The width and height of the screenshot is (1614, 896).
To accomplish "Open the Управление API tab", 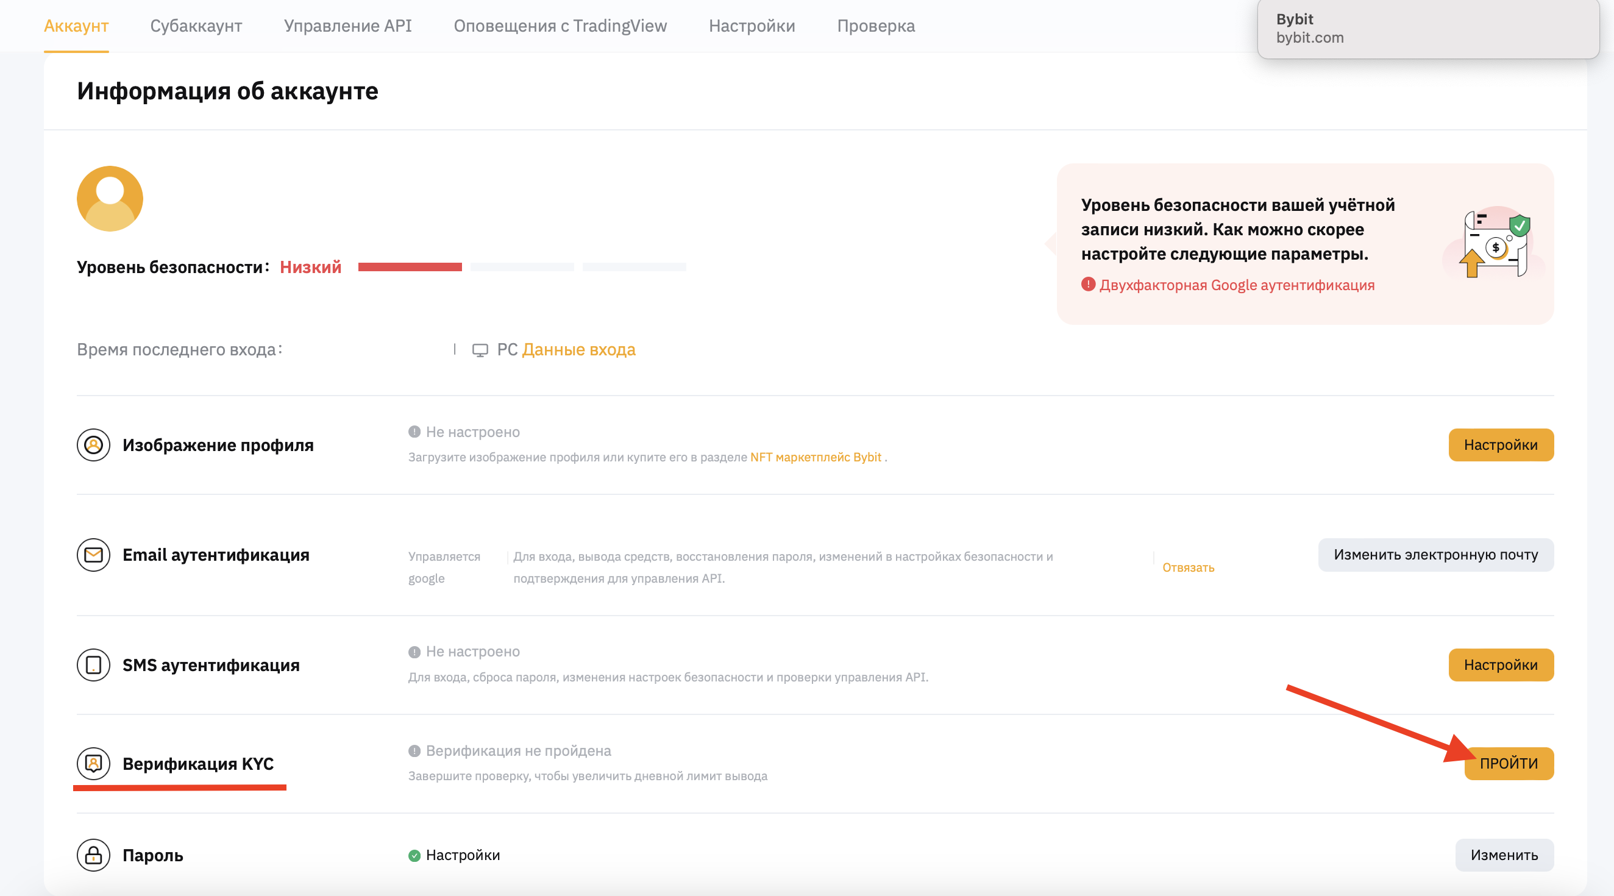I will point(348,26).
